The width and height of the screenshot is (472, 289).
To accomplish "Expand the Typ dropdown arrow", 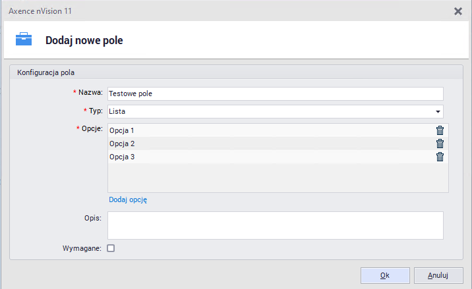I will coord(437,111).
